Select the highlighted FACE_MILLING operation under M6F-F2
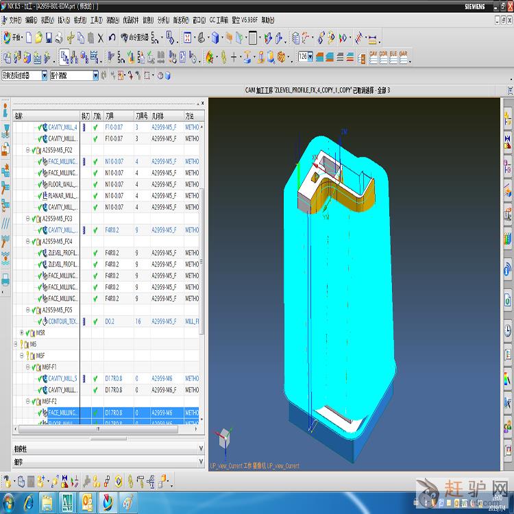Screen dimensions: 514x514 [62, 413]
